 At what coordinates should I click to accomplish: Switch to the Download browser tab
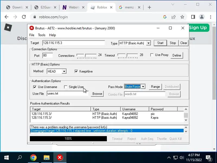tap(17, 7)
